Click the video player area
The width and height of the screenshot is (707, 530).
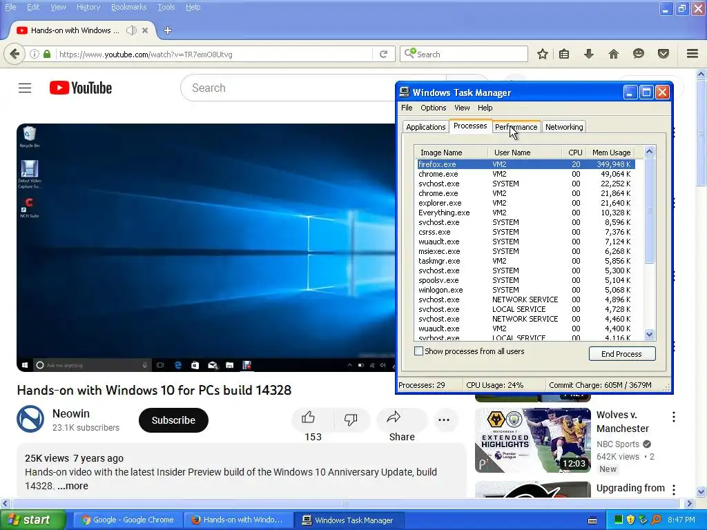206,248
